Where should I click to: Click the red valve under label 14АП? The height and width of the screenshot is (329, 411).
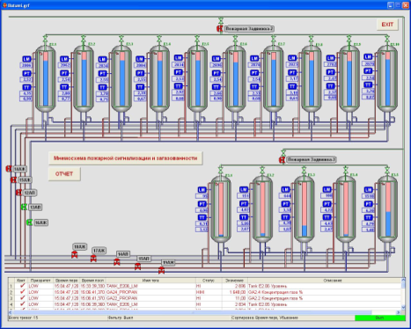pos(117,262)
